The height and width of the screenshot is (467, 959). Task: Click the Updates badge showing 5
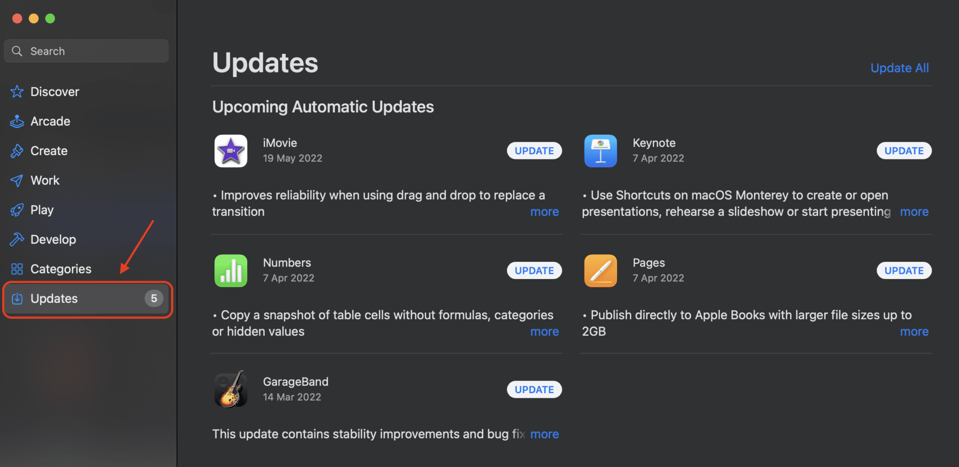[154, 299]
